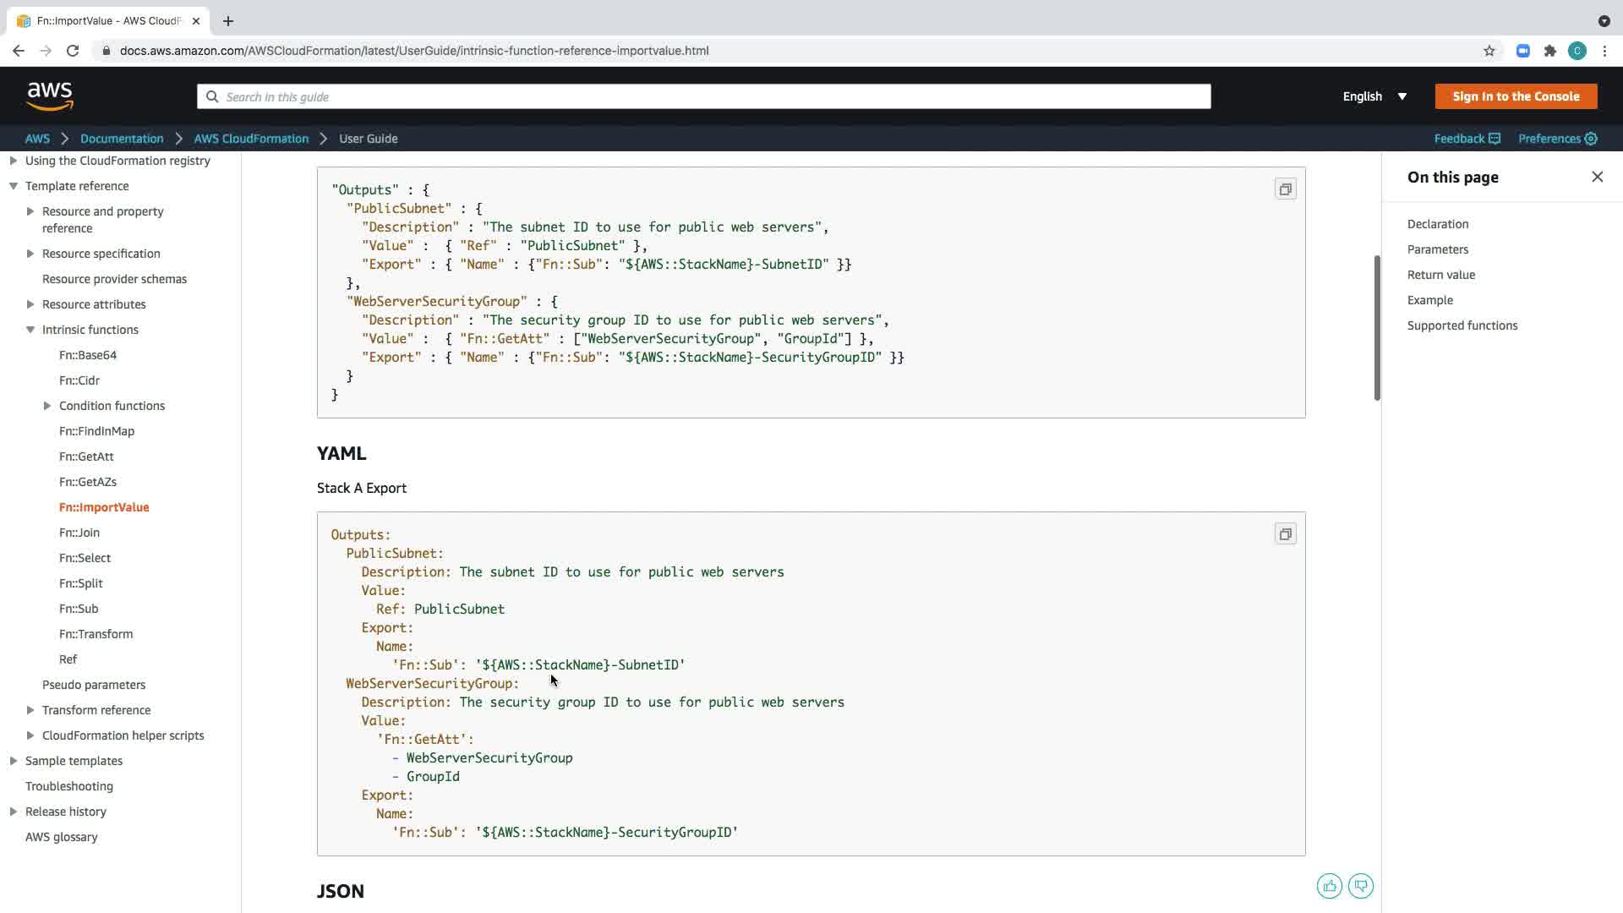Expand Sample templates section
This screenshot has width=1623, height=913.
(14, 761)
